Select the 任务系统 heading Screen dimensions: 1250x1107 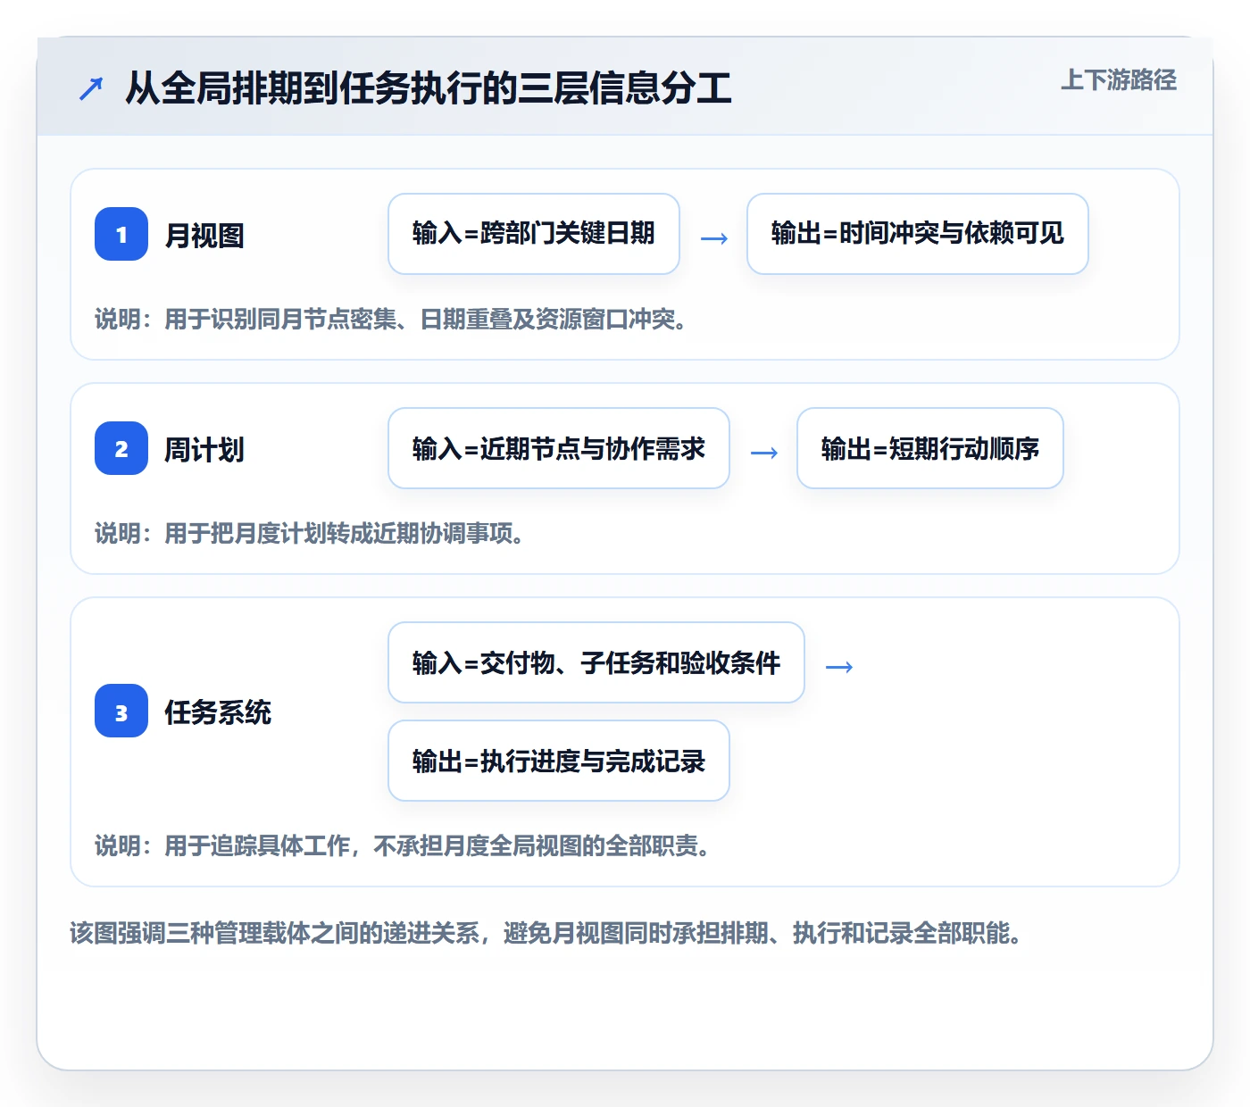pos(218,712)
